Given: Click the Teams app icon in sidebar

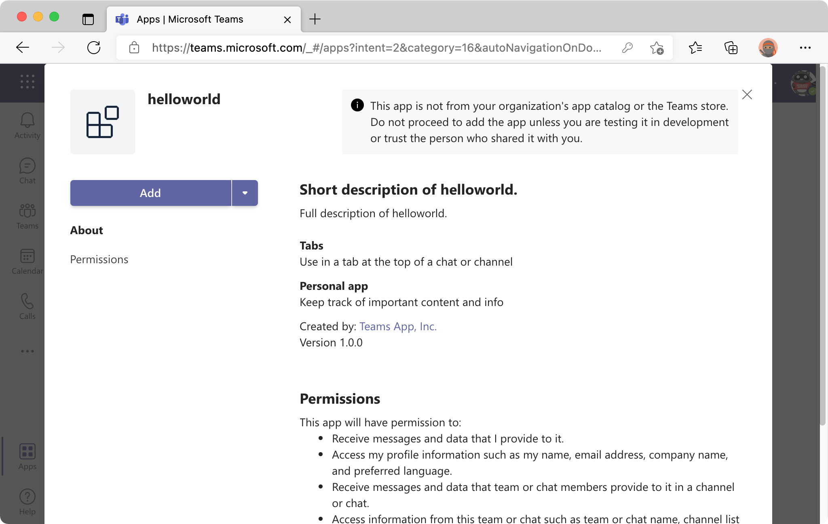Looking at the screenshot, I should [27, 214].
